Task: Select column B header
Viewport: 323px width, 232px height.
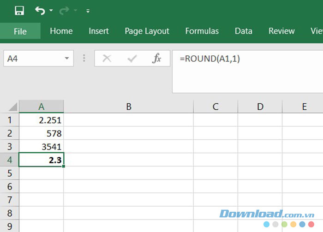Action: tap(129, 107)
